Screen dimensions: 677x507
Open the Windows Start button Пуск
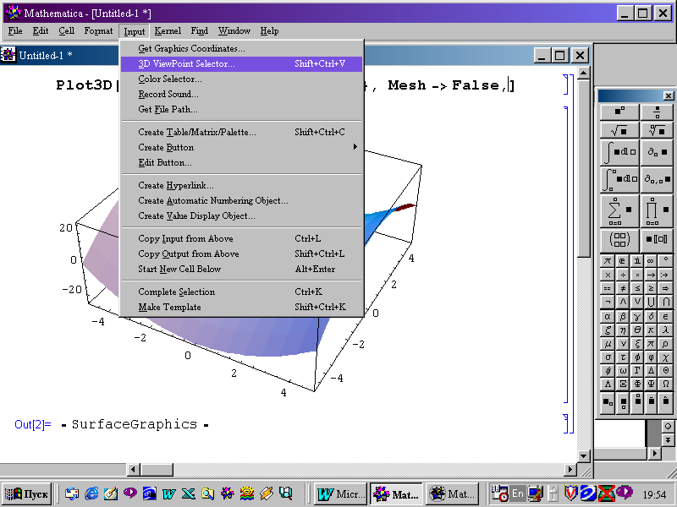coord(26,493)
